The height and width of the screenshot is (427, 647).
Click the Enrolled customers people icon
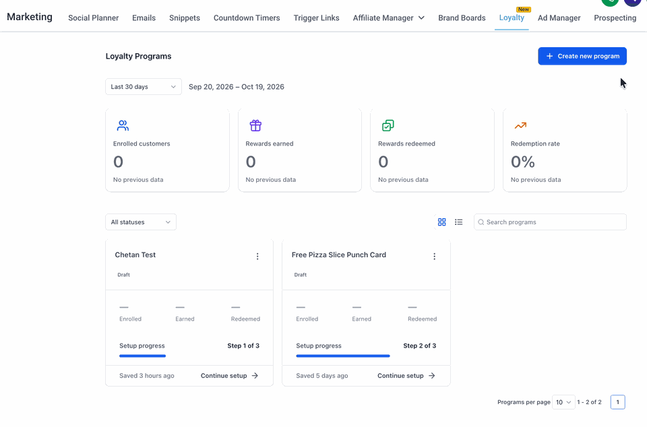point(123,125)
